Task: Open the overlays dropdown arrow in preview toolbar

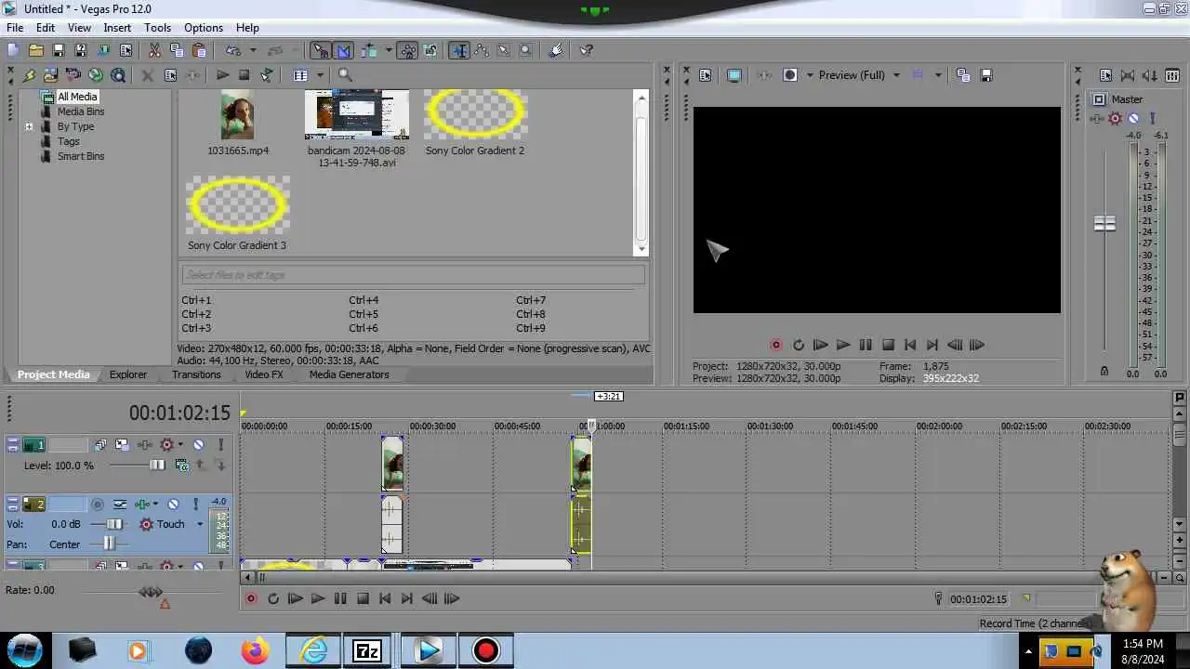Action: [938, 75]
